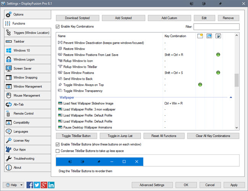
Task: Select Load Wallpaper Profile: 3 mon wallpaper row
Action: (x=145, y=109)
